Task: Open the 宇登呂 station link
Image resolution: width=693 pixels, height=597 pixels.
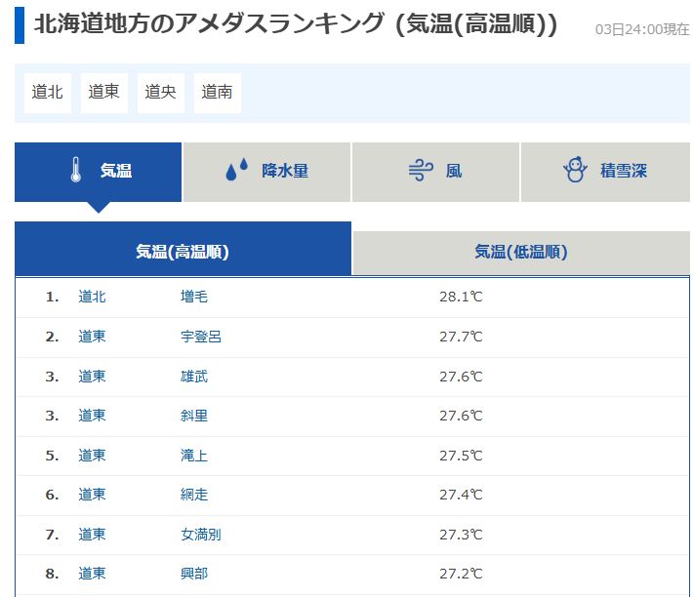Action: (201, 337)
